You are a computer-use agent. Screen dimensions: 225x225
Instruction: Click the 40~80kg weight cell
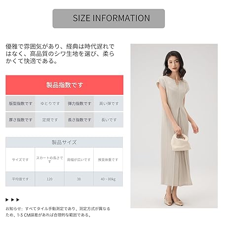(x=108, y=179)
